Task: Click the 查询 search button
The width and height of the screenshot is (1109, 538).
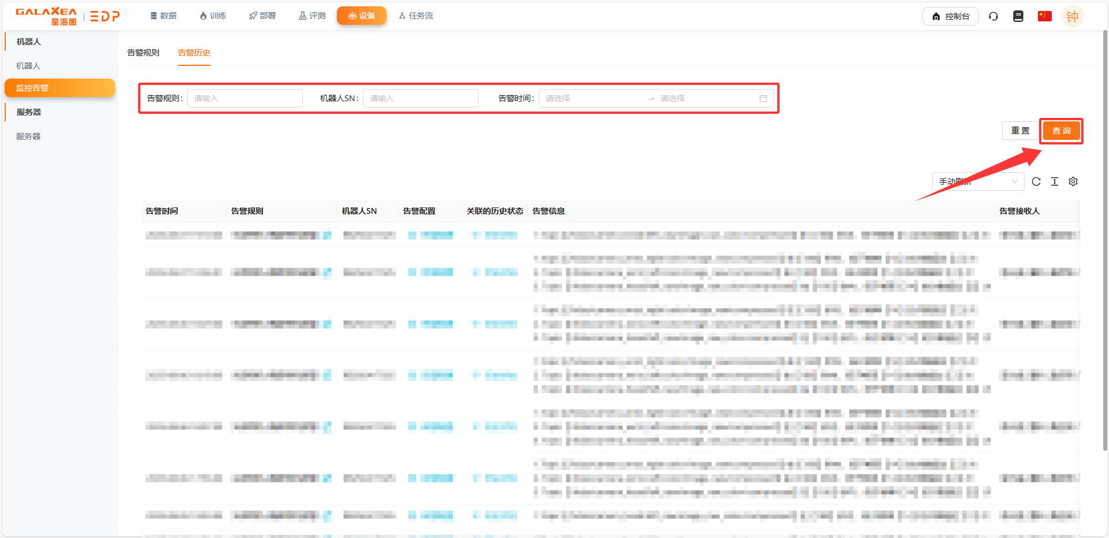Action: point(1061,131)
